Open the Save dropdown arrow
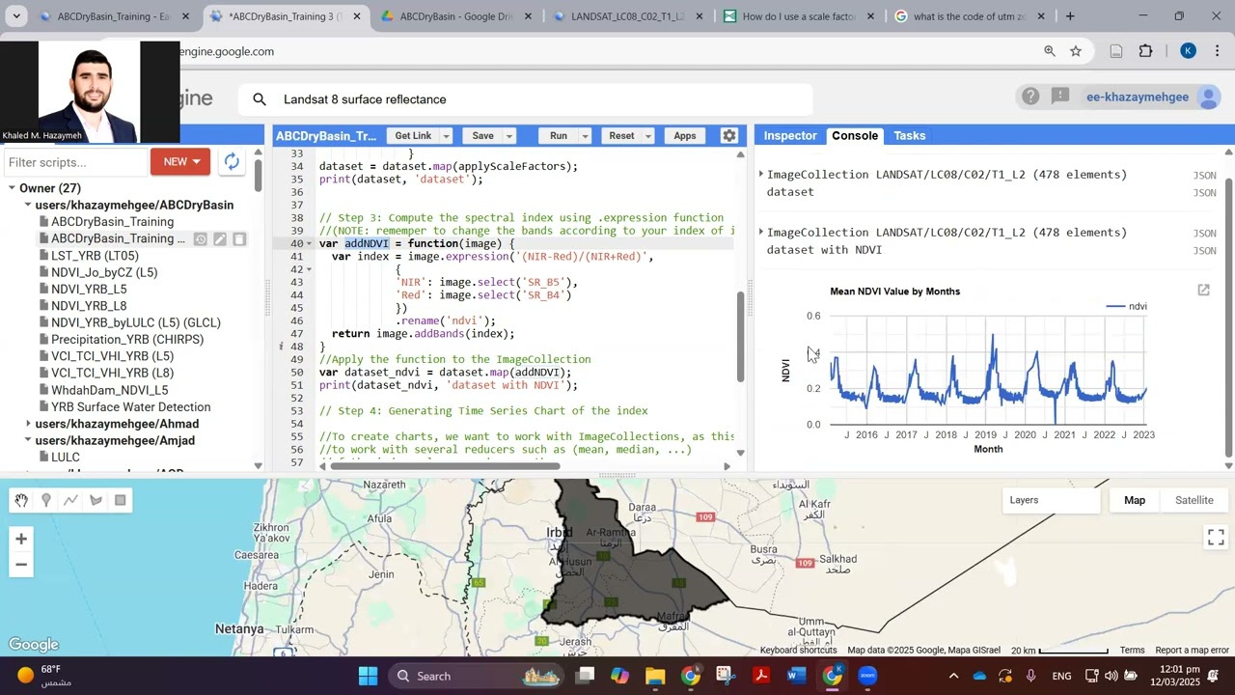This screenshot has height=695, width=1235. [509, 136]
